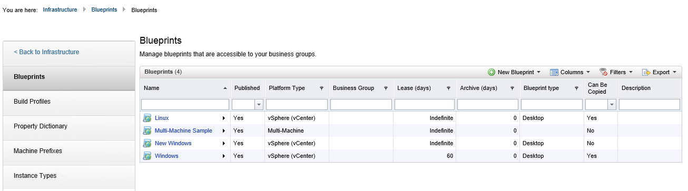688x191 pixels.
Task: Click the Export icon in toolbar
Action: (646, 72)
